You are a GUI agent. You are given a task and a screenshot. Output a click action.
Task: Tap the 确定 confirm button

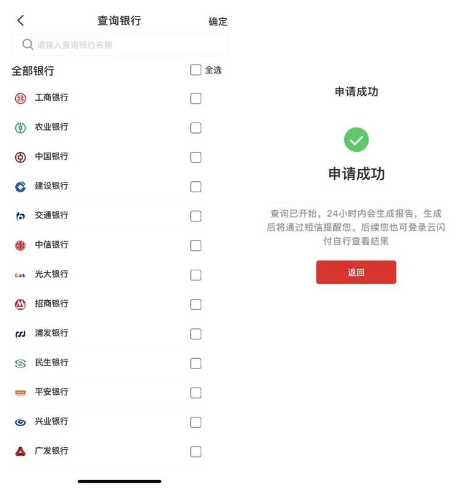218,21
